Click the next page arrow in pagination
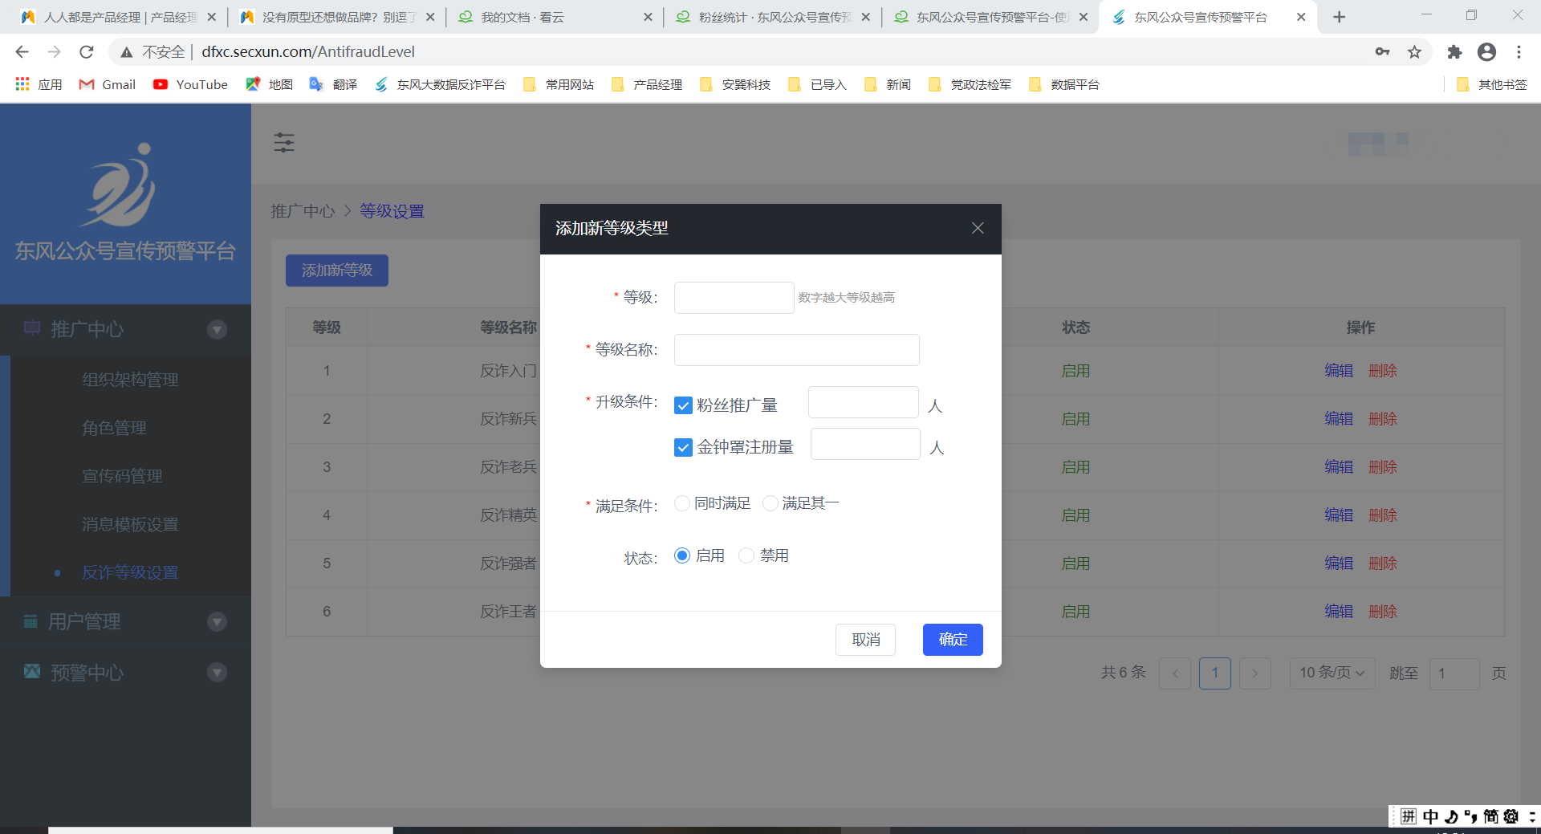This screenshot has width=1541, height=834. [1255, 673]
